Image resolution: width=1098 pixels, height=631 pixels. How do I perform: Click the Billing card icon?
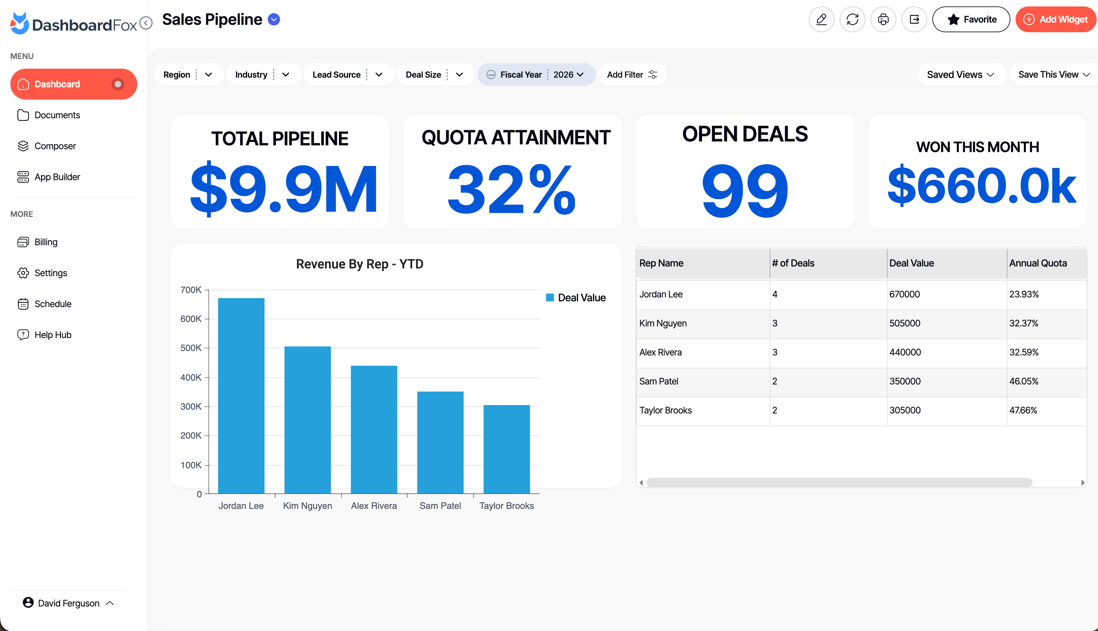coord(23,242)
